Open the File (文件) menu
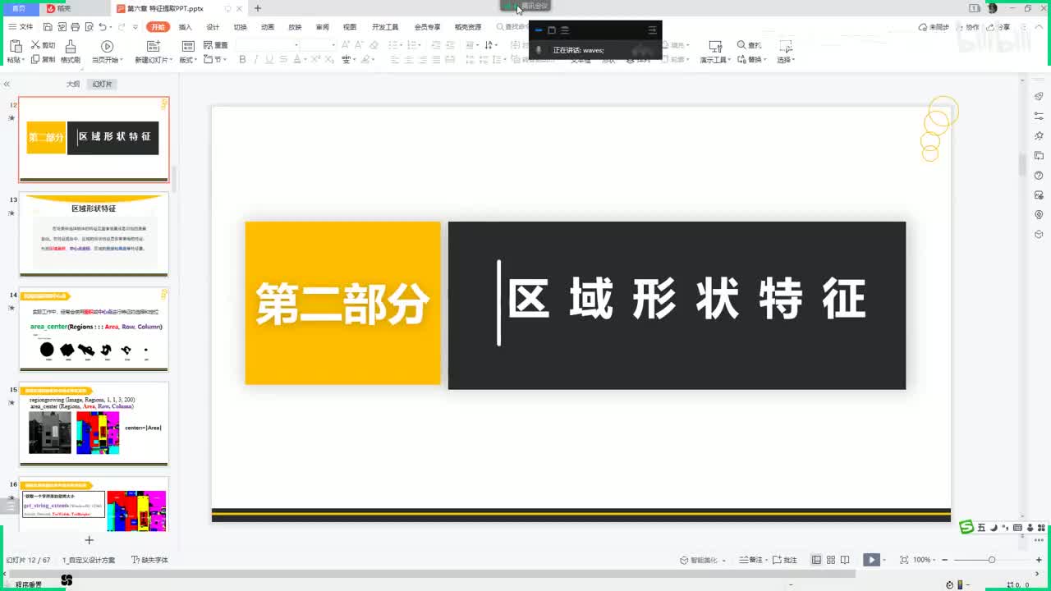Viewport: 1051px width, 591px height. pos(21,27)
